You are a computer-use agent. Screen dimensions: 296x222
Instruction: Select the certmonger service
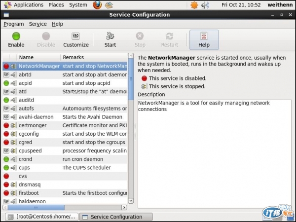[65, 125]
